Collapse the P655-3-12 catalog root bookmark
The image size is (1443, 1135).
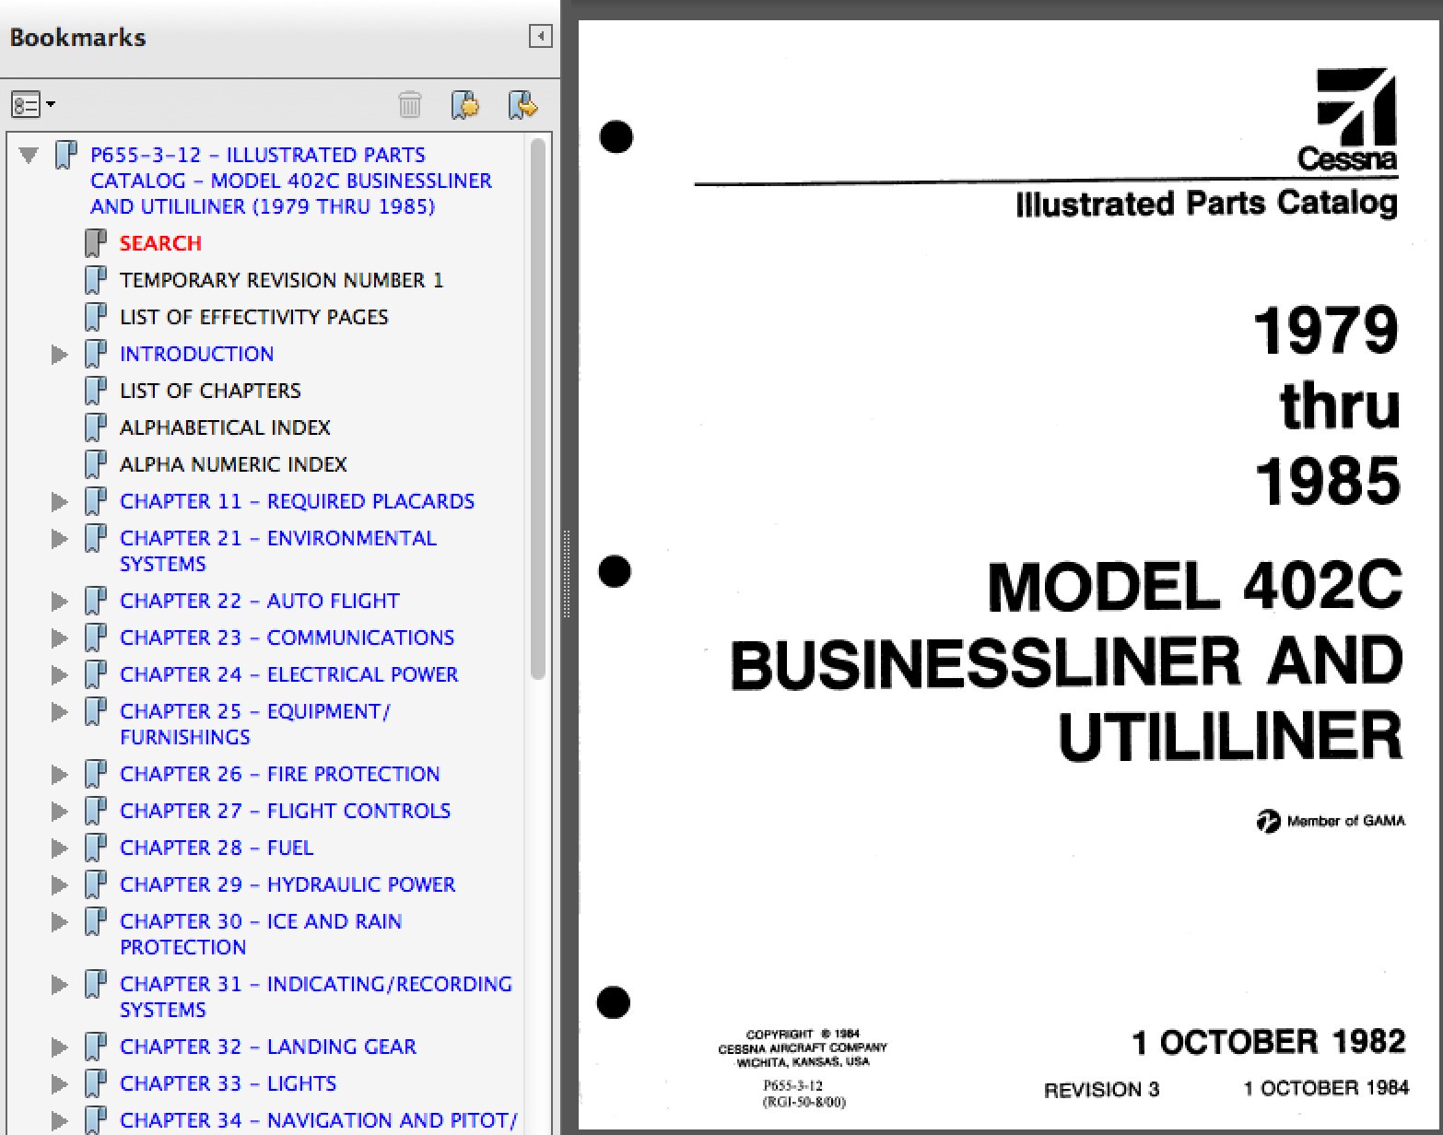tap(27, 155)
